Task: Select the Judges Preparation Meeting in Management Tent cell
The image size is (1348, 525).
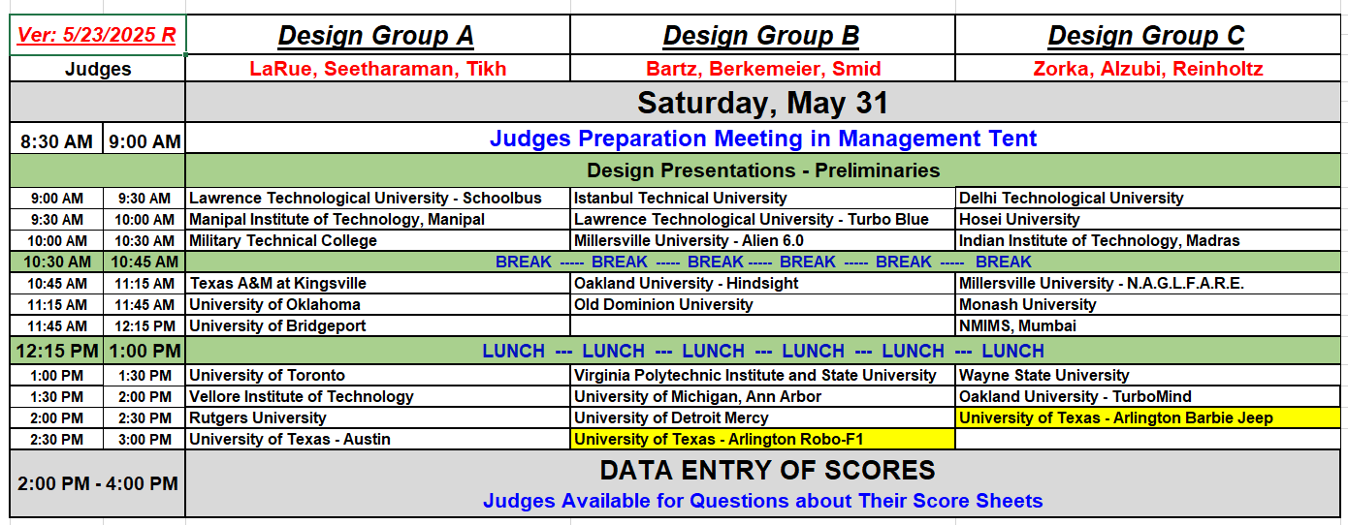Action: point(762,139)
